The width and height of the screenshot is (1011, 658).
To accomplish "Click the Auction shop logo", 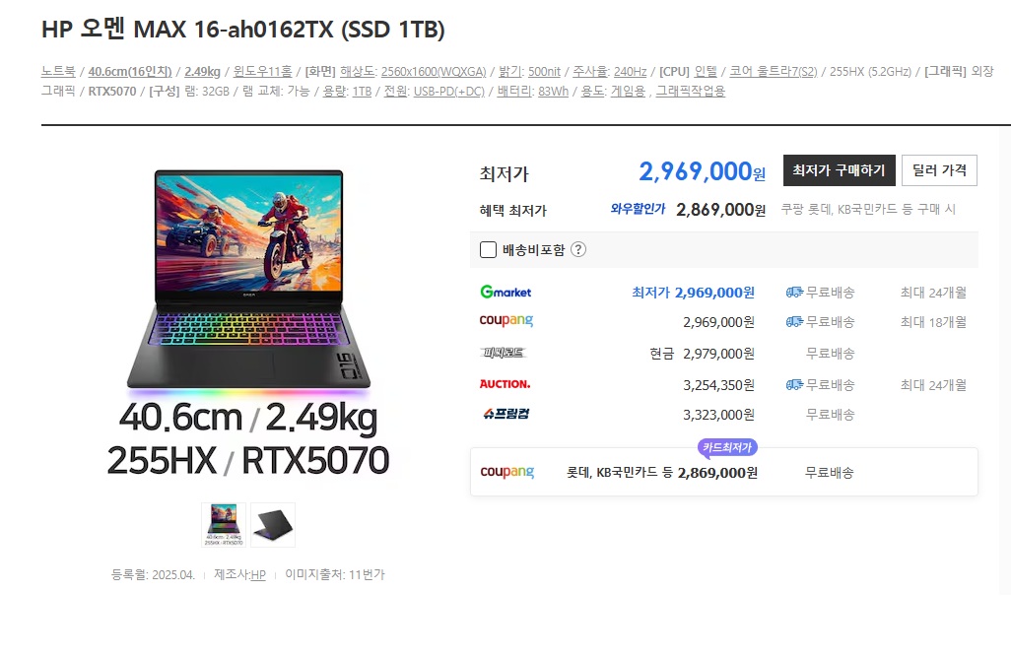I will 505,384.
